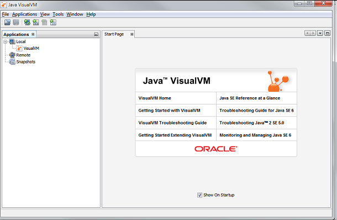Open Getting Started with VisualVM link
337x220 pixels.
(170, 111)
